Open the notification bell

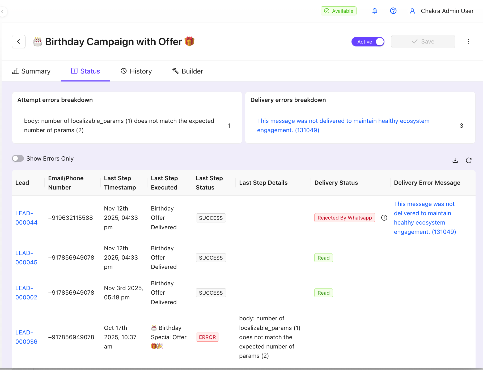point(375,11)
